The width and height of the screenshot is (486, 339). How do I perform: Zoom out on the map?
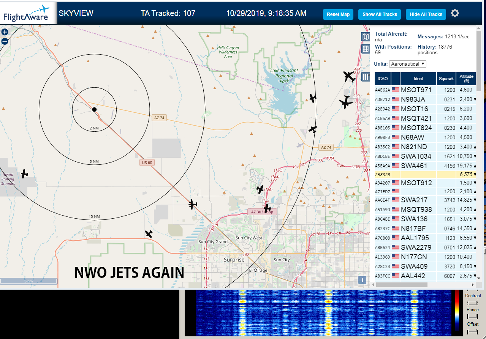pyautogui.click(x=5, y=41)
